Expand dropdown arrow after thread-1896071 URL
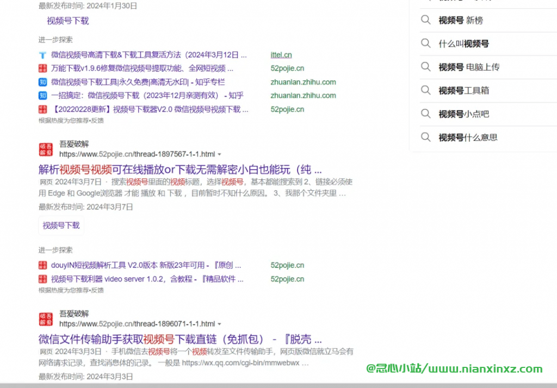557x388 pixels. (x=220, y=324)
